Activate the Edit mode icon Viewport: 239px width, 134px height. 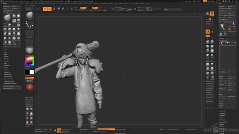tap(45, 9)
